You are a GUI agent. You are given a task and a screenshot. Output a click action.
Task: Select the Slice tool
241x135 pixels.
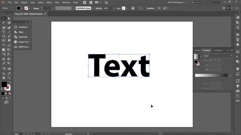point(9,73)
